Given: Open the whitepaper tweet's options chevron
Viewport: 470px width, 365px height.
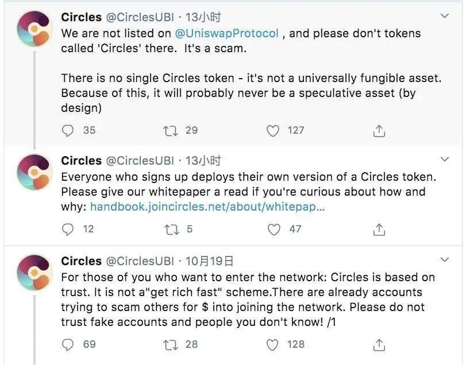Looking at the screenshot, I should pos(444,159).
